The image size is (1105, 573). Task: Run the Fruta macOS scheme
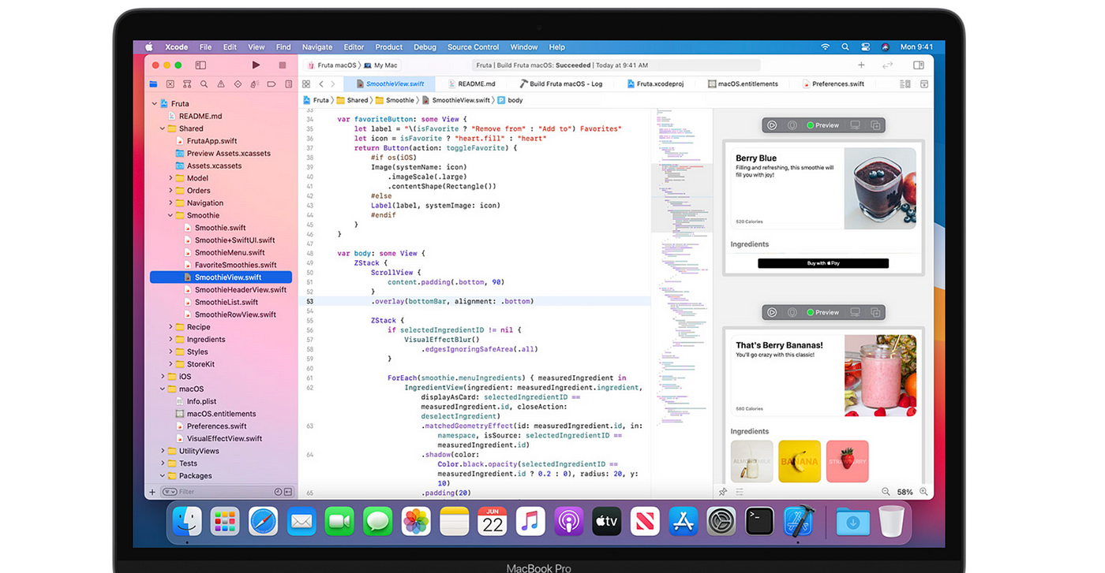click(256, 65)
